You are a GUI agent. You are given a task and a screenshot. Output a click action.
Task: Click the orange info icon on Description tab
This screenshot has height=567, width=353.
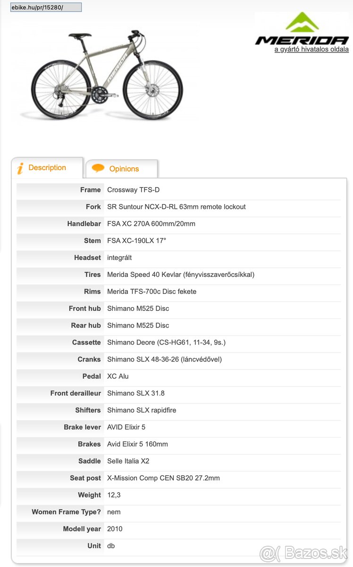[x=20, y=168]
